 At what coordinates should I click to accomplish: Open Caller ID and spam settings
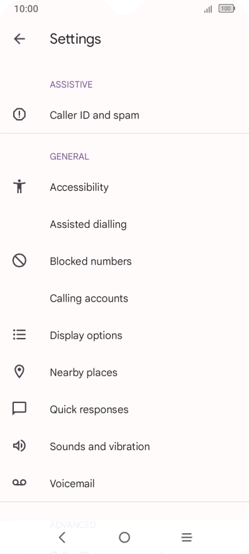[x=124, y=115]
